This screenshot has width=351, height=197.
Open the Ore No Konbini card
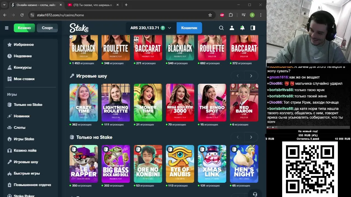[148, 164]
